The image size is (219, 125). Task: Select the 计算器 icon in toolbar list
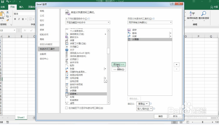[129, 39]
